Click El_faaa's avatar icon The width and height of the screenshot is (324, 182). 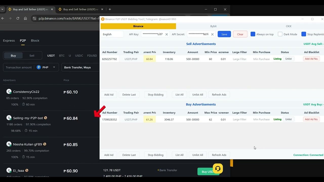[x=9, y=170]
